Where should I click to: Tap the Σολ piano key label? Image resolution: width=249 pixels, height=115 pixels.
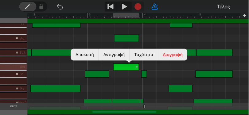(x=22, y=52)
